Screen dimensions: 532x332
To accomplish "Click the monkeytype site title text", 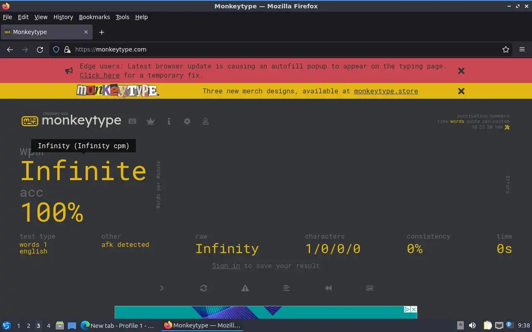I will pos(81,121).
